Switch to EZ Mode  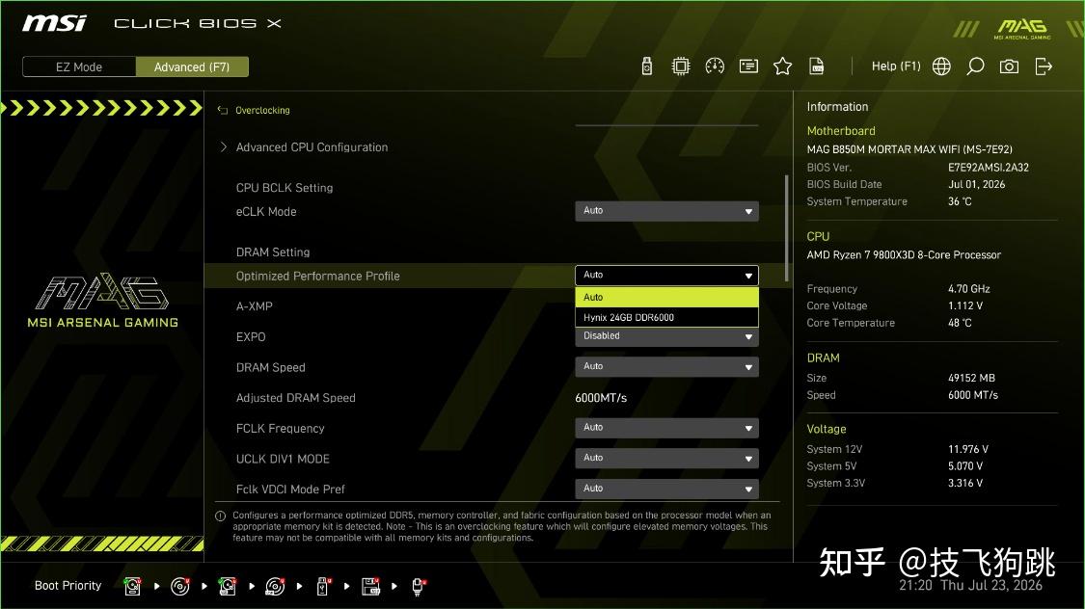click(79, 66)
